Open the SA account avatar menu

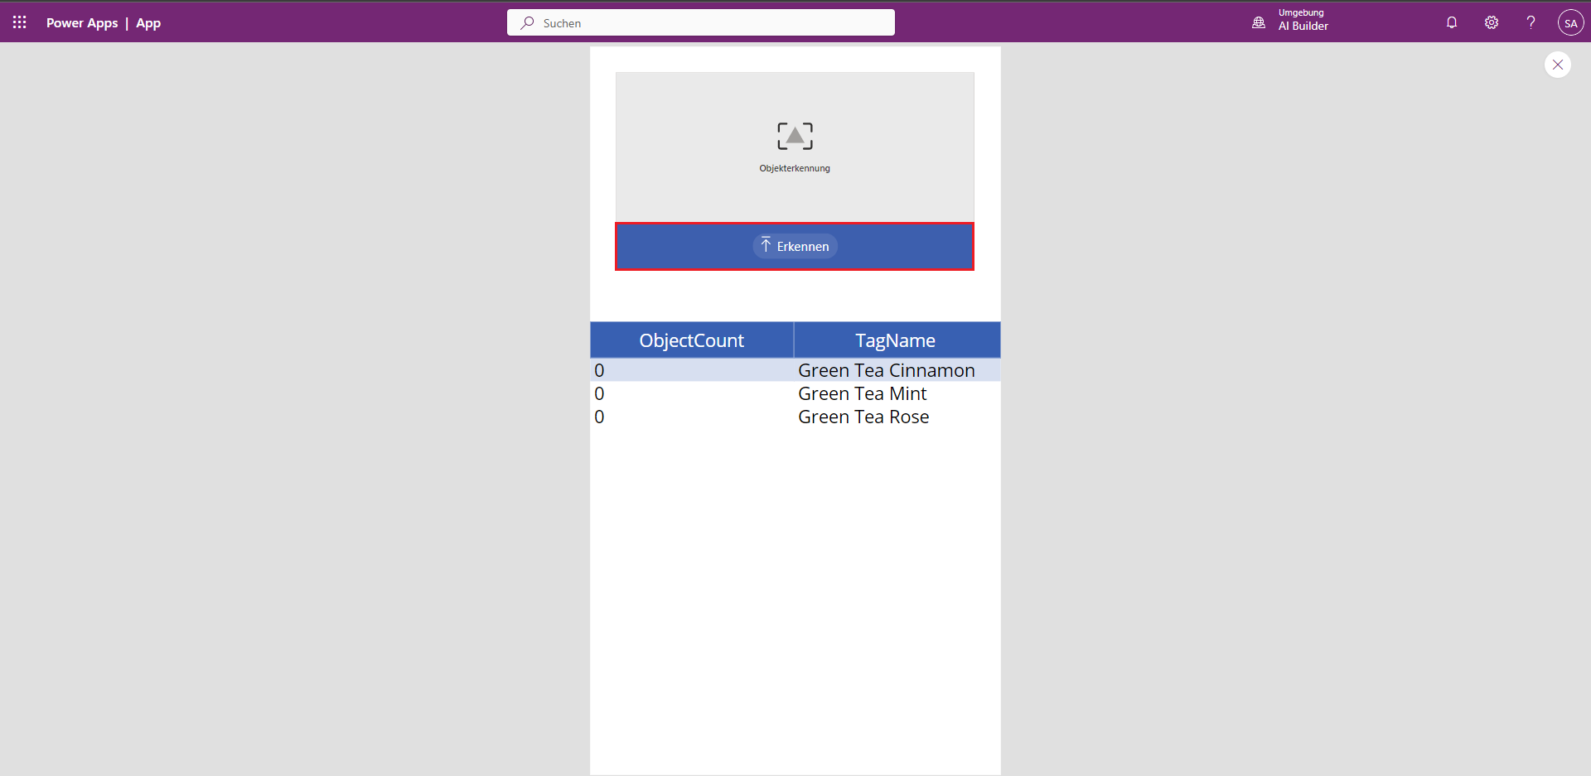coord(1570,22)
